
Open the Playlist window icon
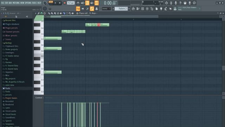click(133, 8)
